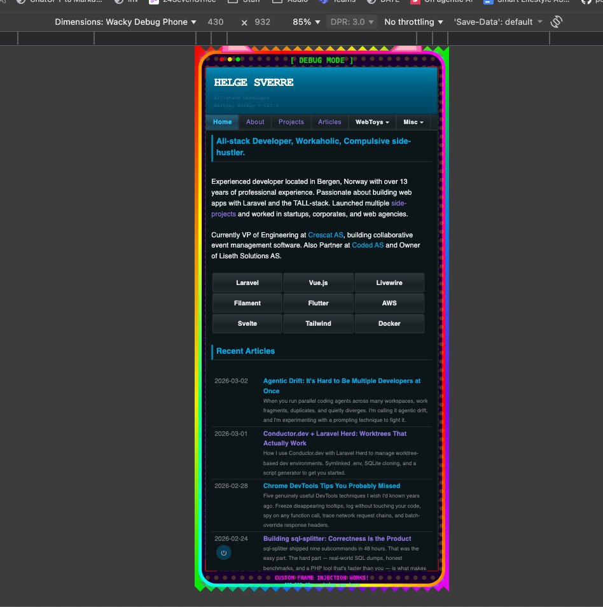Open the DPR 3.0 dropdown
The height and width of the screenshot is (607, 603).
(x=351, y=21)
